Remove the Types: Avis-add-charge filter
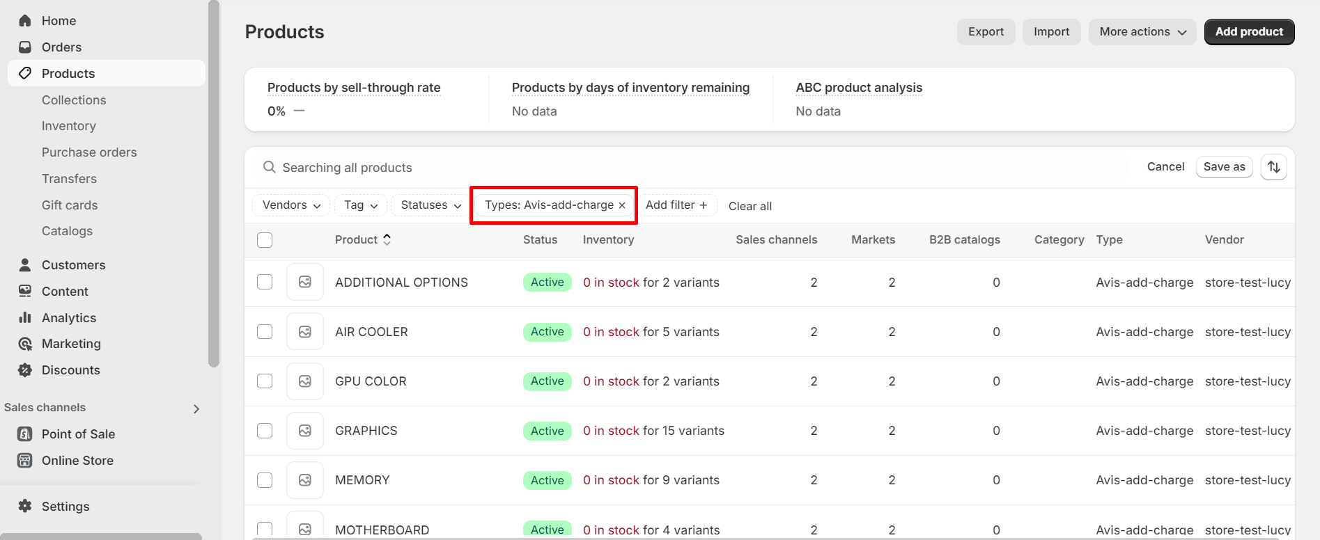 point(622,205)
